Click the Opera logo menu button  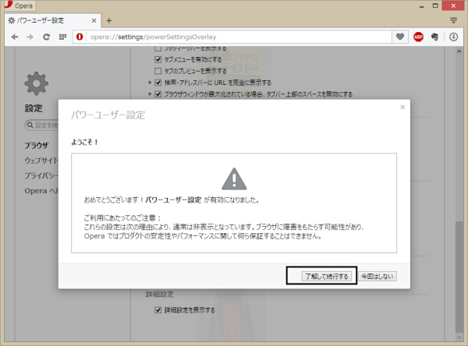point(19,5)
